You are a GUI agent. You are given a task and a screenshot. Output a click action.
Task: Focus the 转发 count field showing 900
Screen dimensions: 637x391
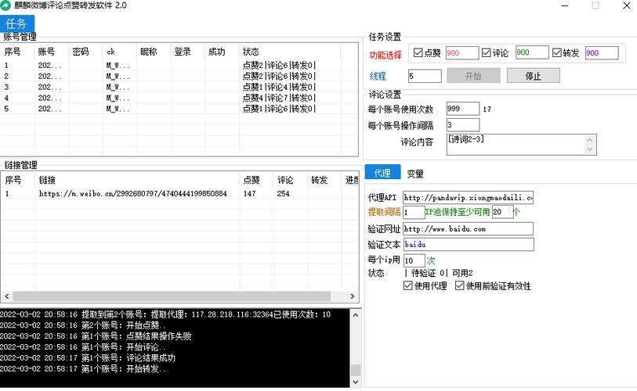pos(602,52)
